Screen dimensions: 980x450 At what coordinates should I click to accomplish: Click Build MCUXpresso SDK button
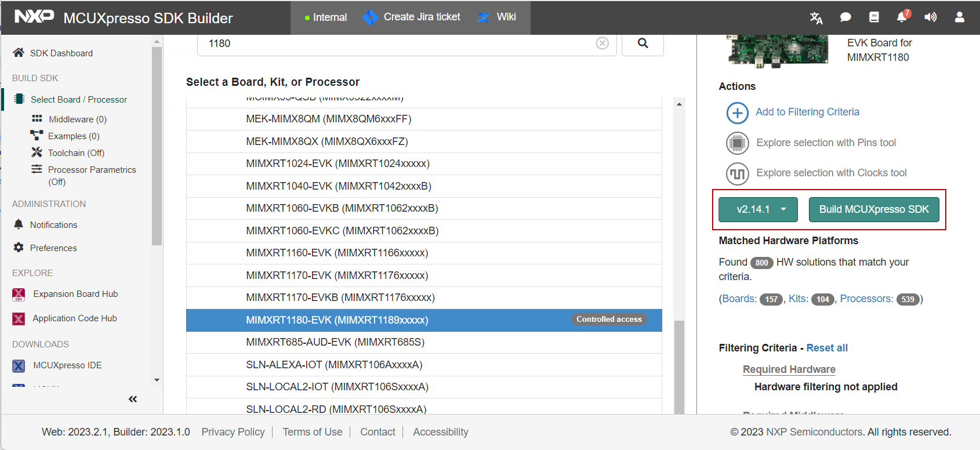pyautogui.click(x=874, y=209)
